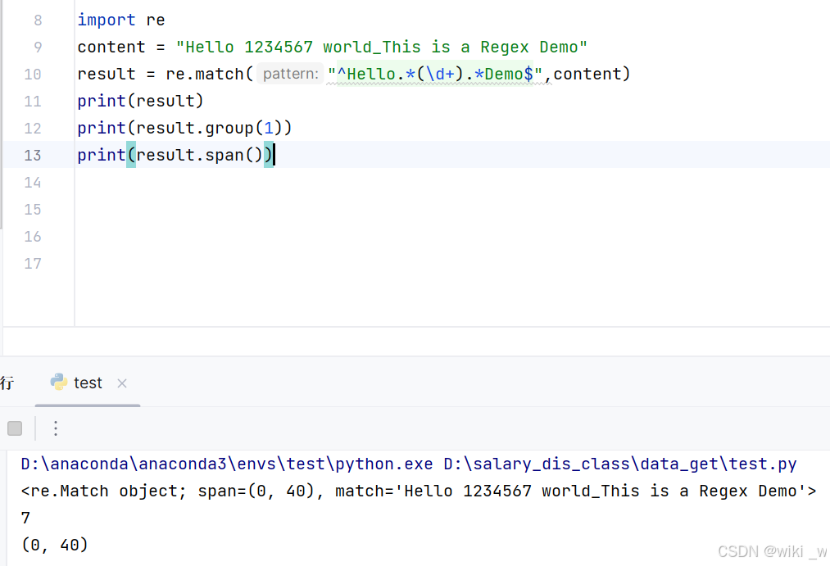Open the run panel more options menu
This screenshot has width=830, height=566.
[56, 428]
